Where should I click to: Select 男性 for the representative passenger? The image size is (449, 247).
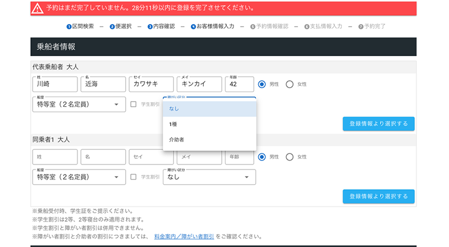point(262,84)
